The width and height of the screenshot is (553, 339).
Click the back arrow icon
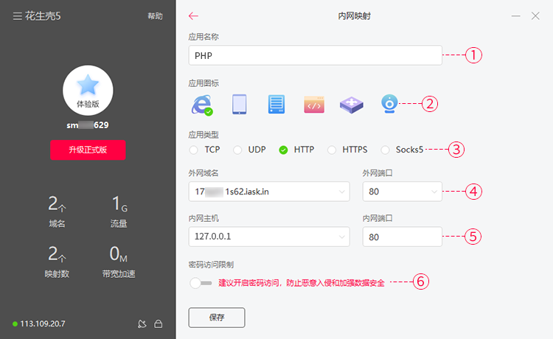click(193, 16)
